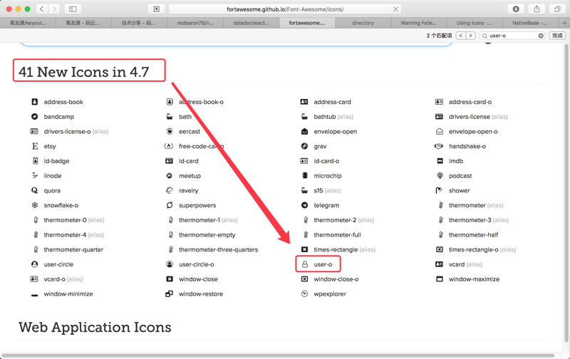Click the user-circle icon
Viewport: 570px width, 359px height.
tap(34, 264)
